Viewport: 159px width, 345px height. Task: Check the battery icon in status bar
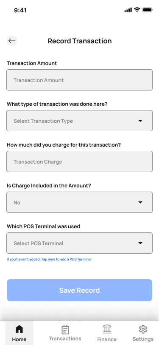click(147, 10)
